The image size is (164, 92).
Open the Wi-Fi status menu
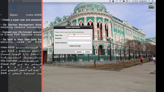pos(120,1)
